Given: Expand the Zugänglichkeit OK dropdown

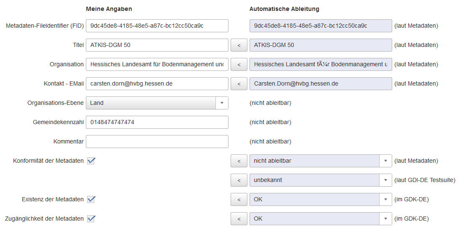Looking at the screenshot, I should [x=385, y=219].
